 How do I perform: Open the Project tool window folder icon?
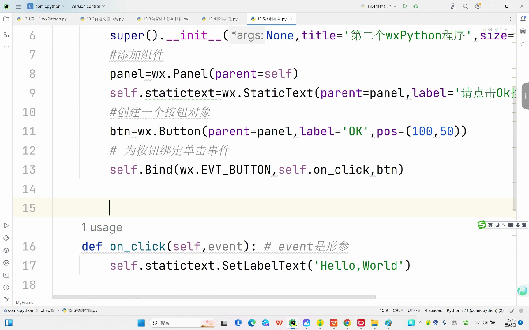6,19
